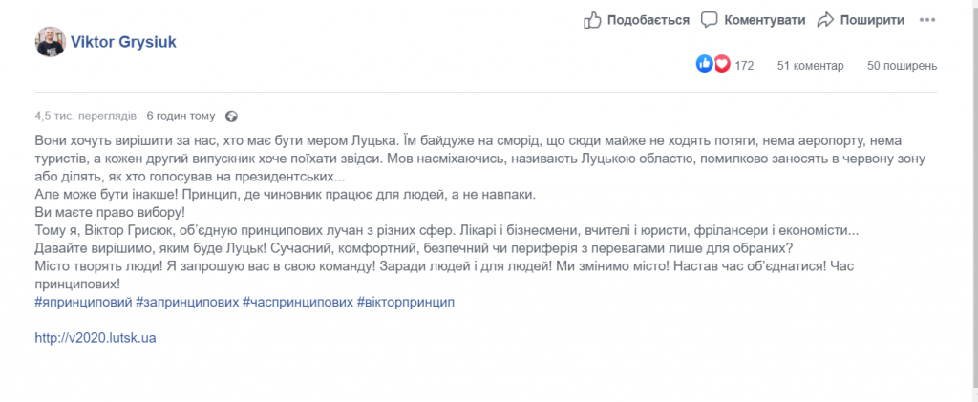The image size is (978, 402).
Task: Open the Viktor Grysiuk profile name link
Action: coord(123,43)
